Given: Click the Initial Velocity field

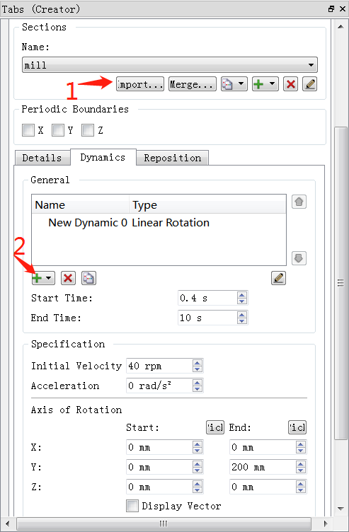Looking at the screenshot, I should (x=159, y=366).
